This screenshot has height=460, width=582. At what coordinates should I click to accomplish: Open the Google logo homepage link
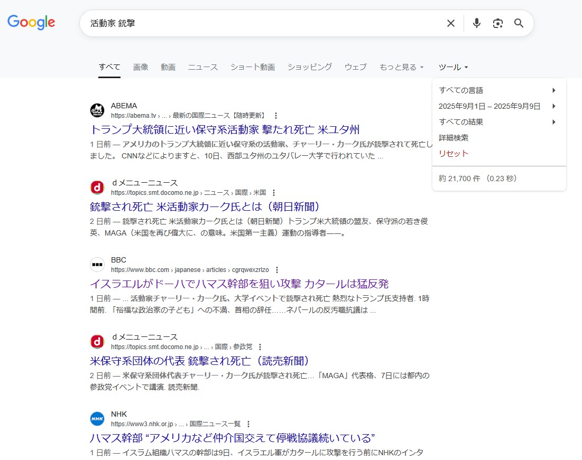31,22
